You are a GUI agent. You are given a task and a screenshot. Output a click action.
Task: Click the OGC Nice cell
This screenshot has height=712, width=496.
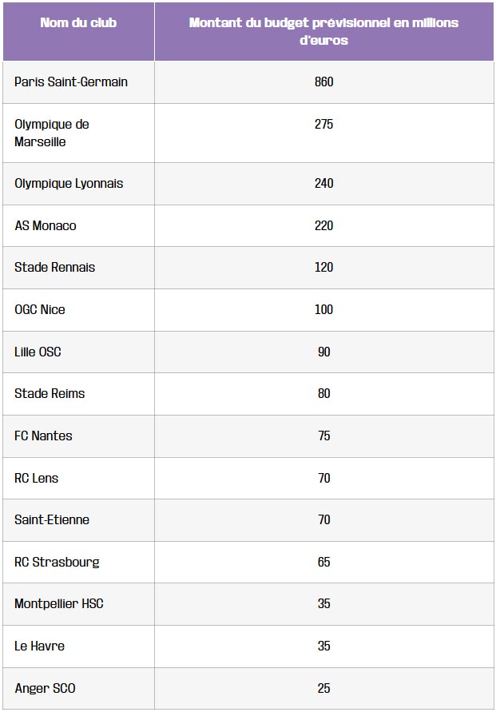point(40,310)
